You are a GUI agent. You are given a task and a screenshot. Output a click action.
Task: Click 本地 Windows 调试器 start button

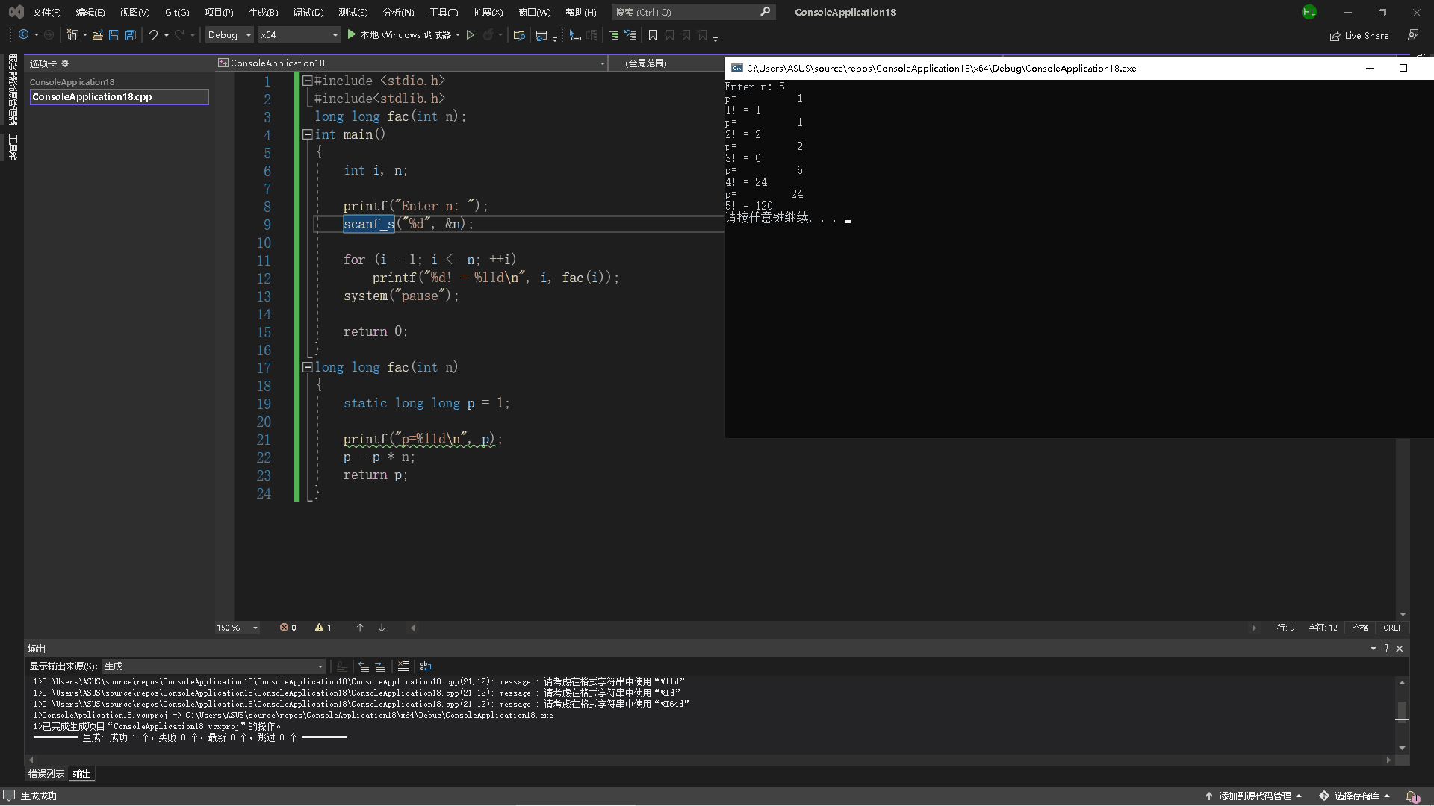coord(400,35)
